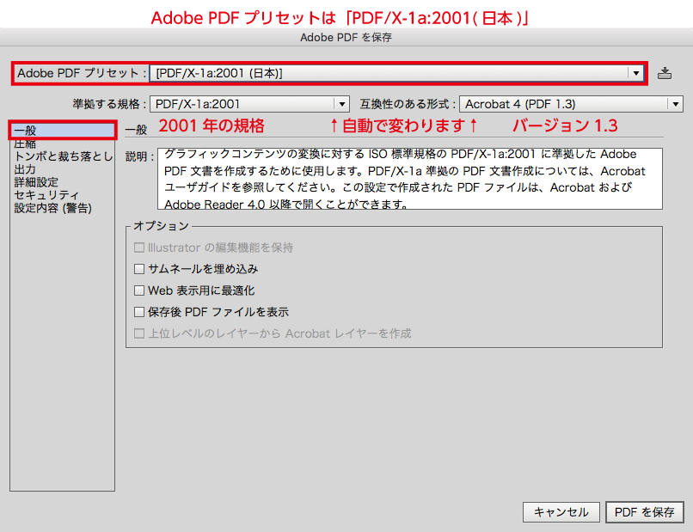Screen dimensions: 693x532
Task: Click the save preset icon beside preset dropdown
Action: click(x=665, y=73)
